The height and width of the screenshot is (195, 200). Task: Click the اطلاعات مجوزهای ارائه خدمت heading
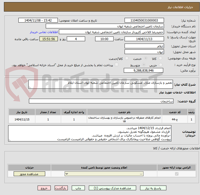pyautogui.click(x=176, y=148)
